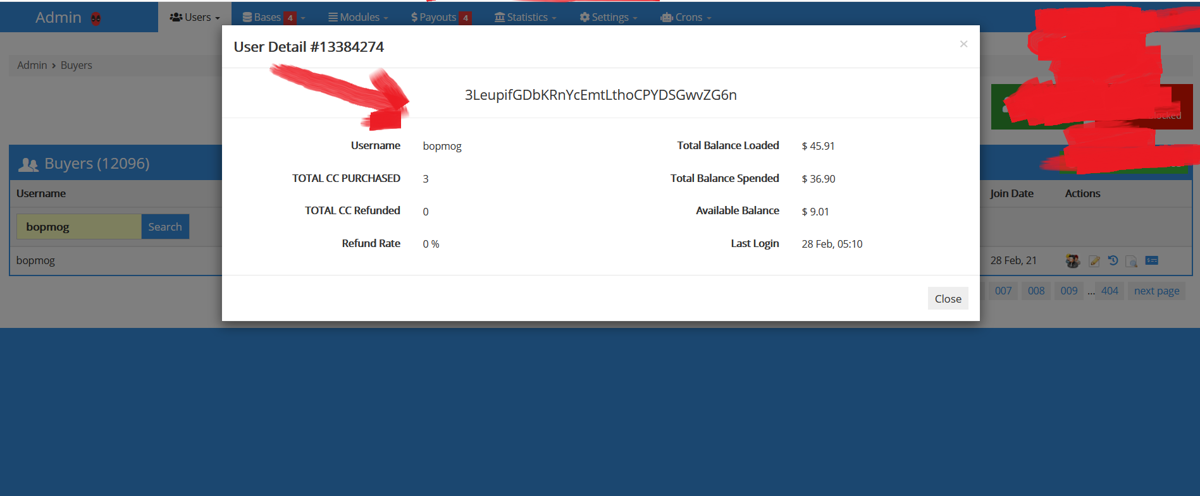Click the red mask logo beside Admin

coord(96,18)
